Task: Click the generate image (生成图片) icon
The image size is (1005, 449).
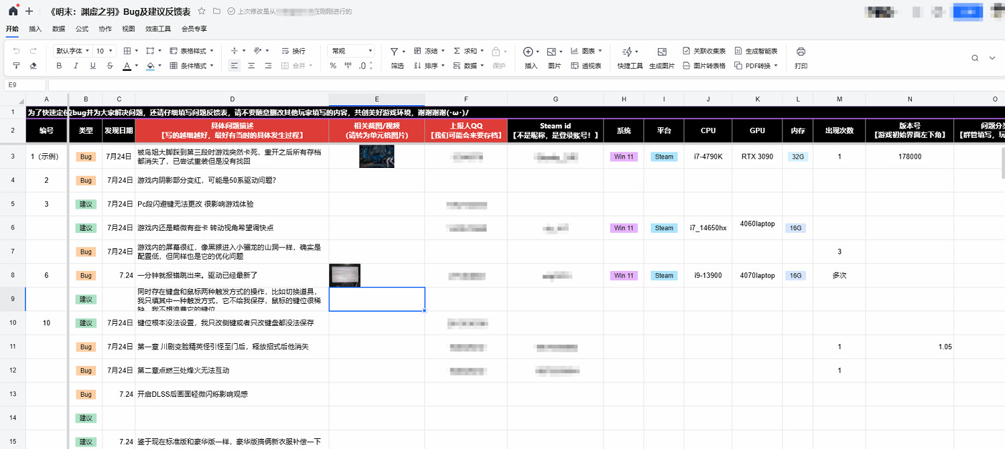Action: click(x=662, y=52)
